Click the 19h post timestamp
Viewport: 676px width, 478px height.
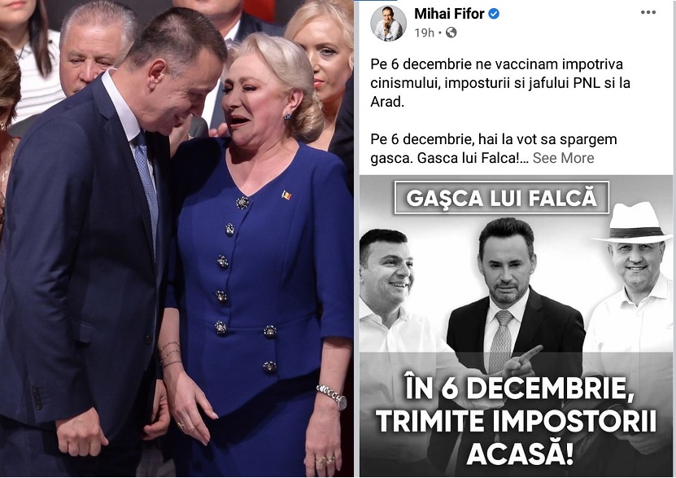click(424, 33)
